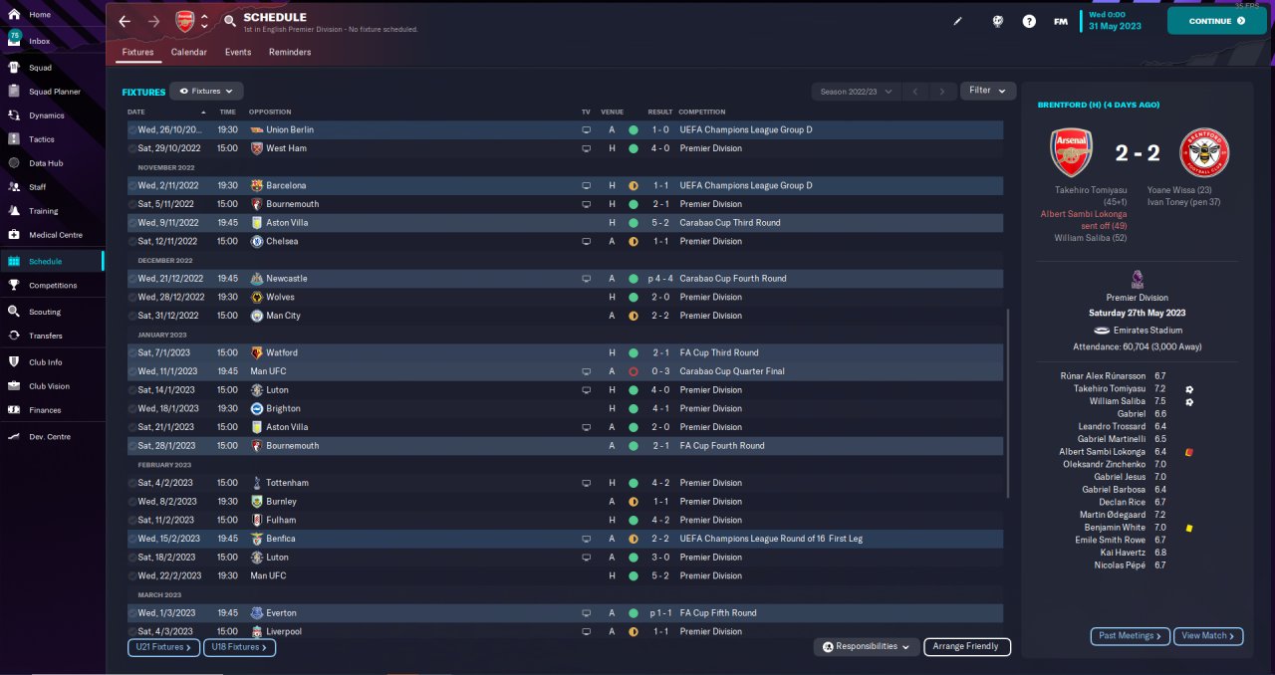Toggle reminder circle on Barcelona row
The height and width of the screenshot is (675, 1275).
point(133,185)
